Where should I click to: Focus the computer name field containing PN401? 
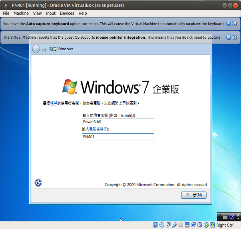118,137
